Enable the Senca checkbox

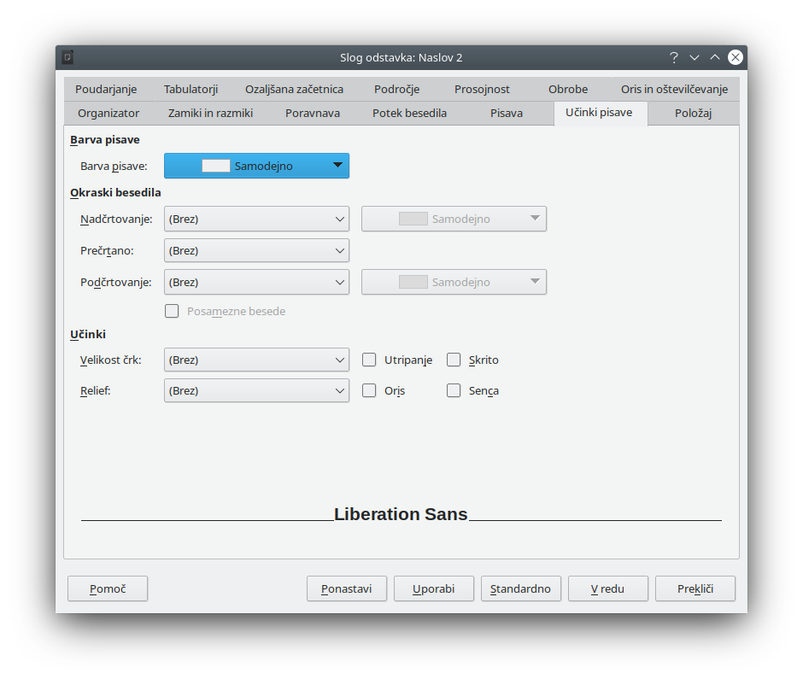[454, 390]
